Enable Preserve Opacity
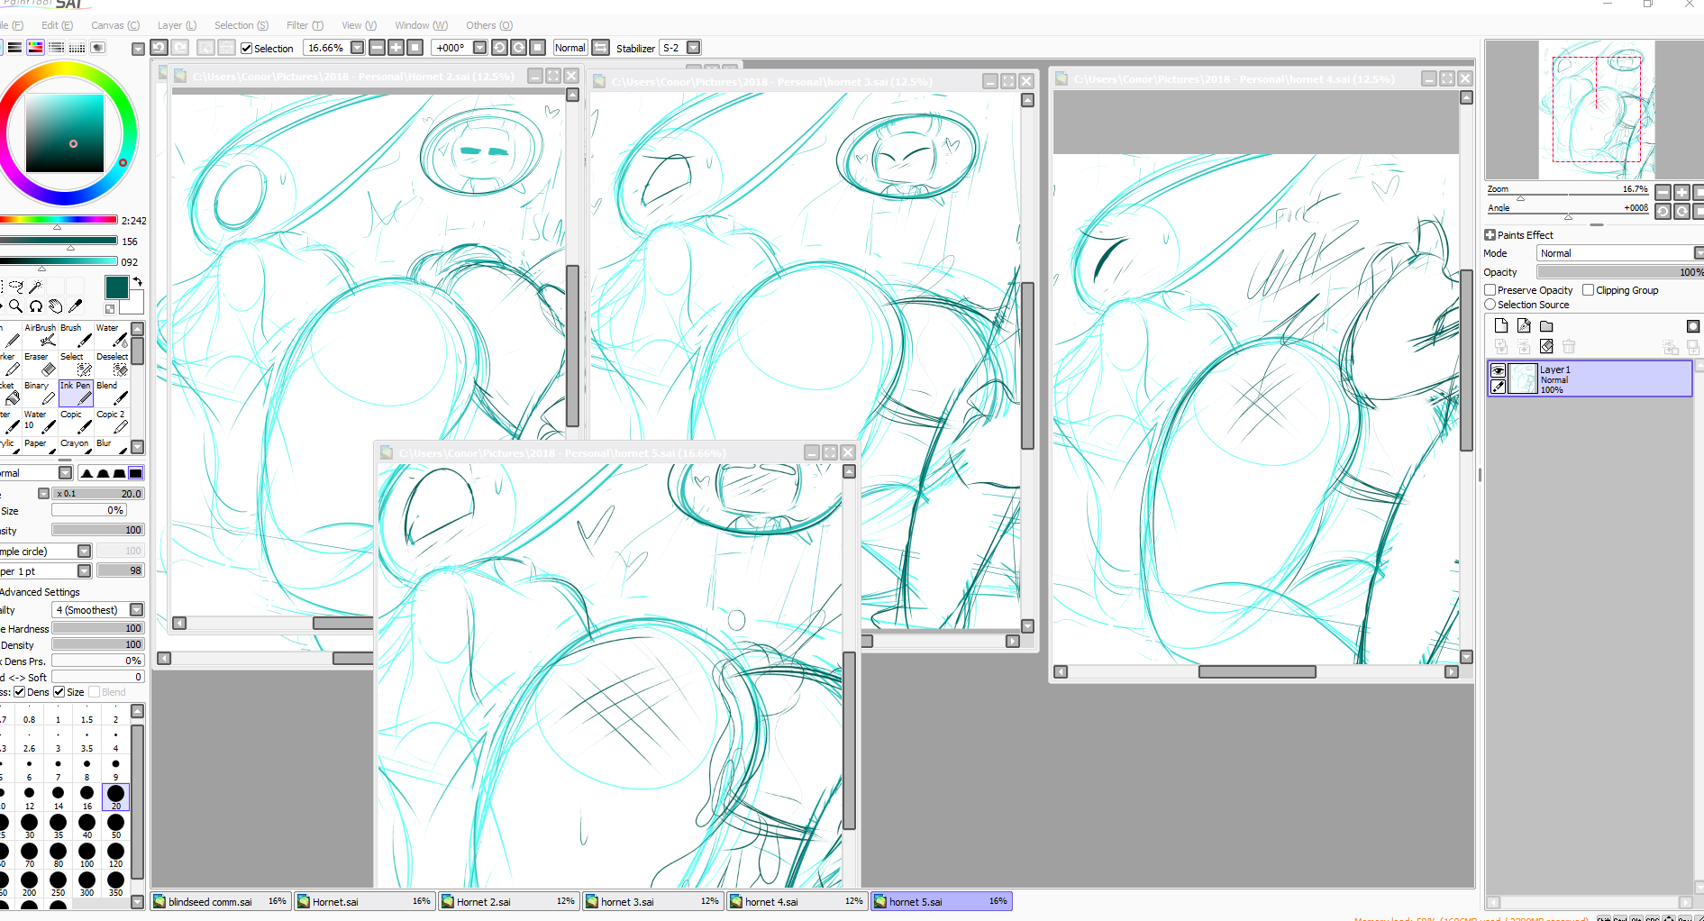This screenshot has height=921, width=1704. (x=1490, y=290)
